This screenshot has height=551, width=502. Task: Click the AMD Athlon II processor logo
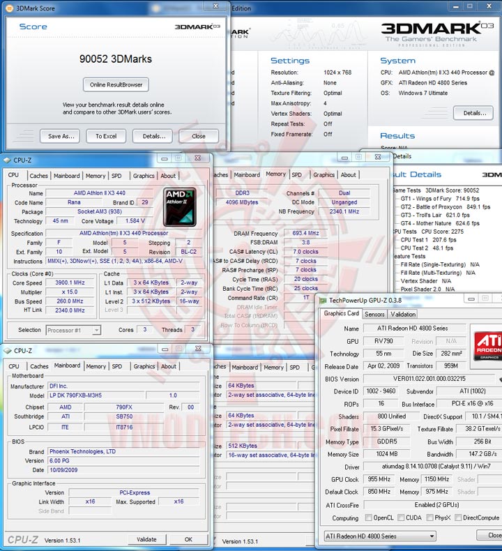tap(179, 207)
